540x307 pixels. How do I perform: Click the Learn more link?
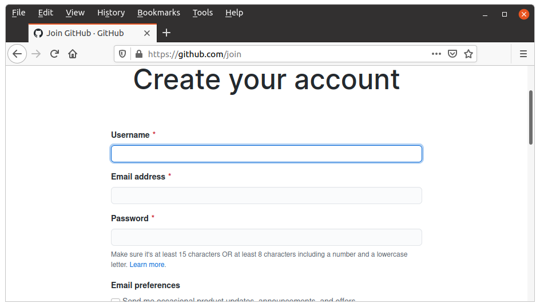click(x=147, y=265)
